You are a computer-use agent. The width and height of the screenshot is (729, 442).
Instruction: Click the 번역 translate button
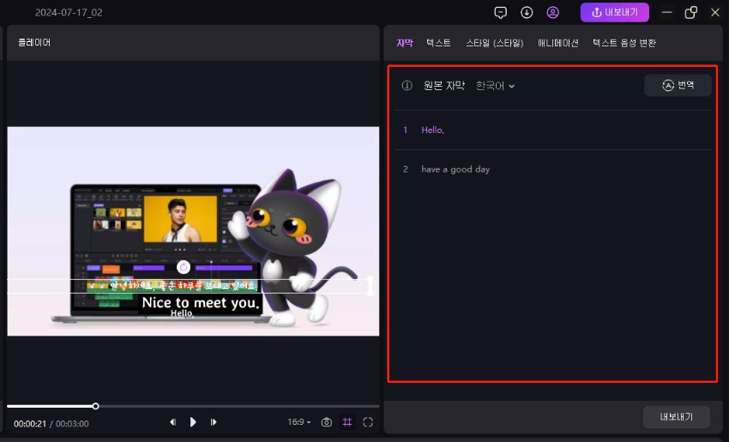tap(678, 85)
